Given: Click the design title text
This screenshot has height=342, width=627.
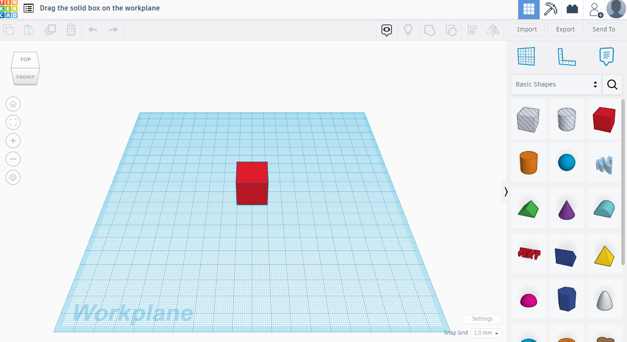Looking at the screenshot, I should coord(100,8).
